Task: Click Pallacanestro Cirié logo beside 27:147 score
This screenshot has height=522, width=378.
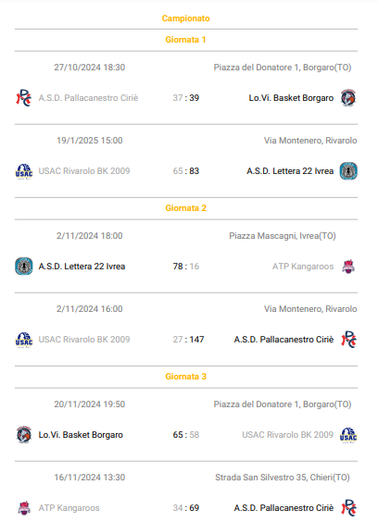Action: (348, 340)
